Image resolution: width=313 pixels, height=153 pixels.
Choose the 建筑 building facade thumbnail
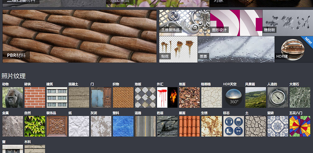coord(57,97)
